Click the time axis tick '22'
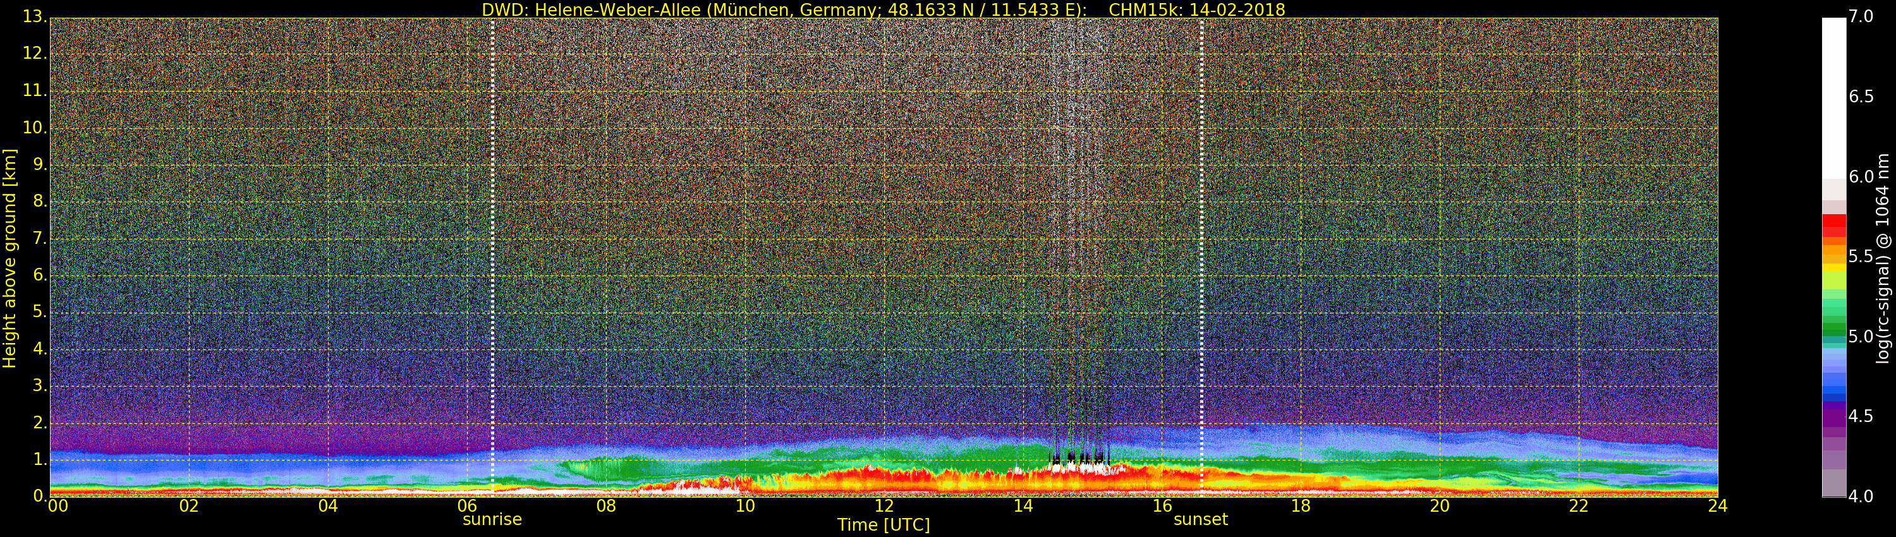 [1579, 506]
